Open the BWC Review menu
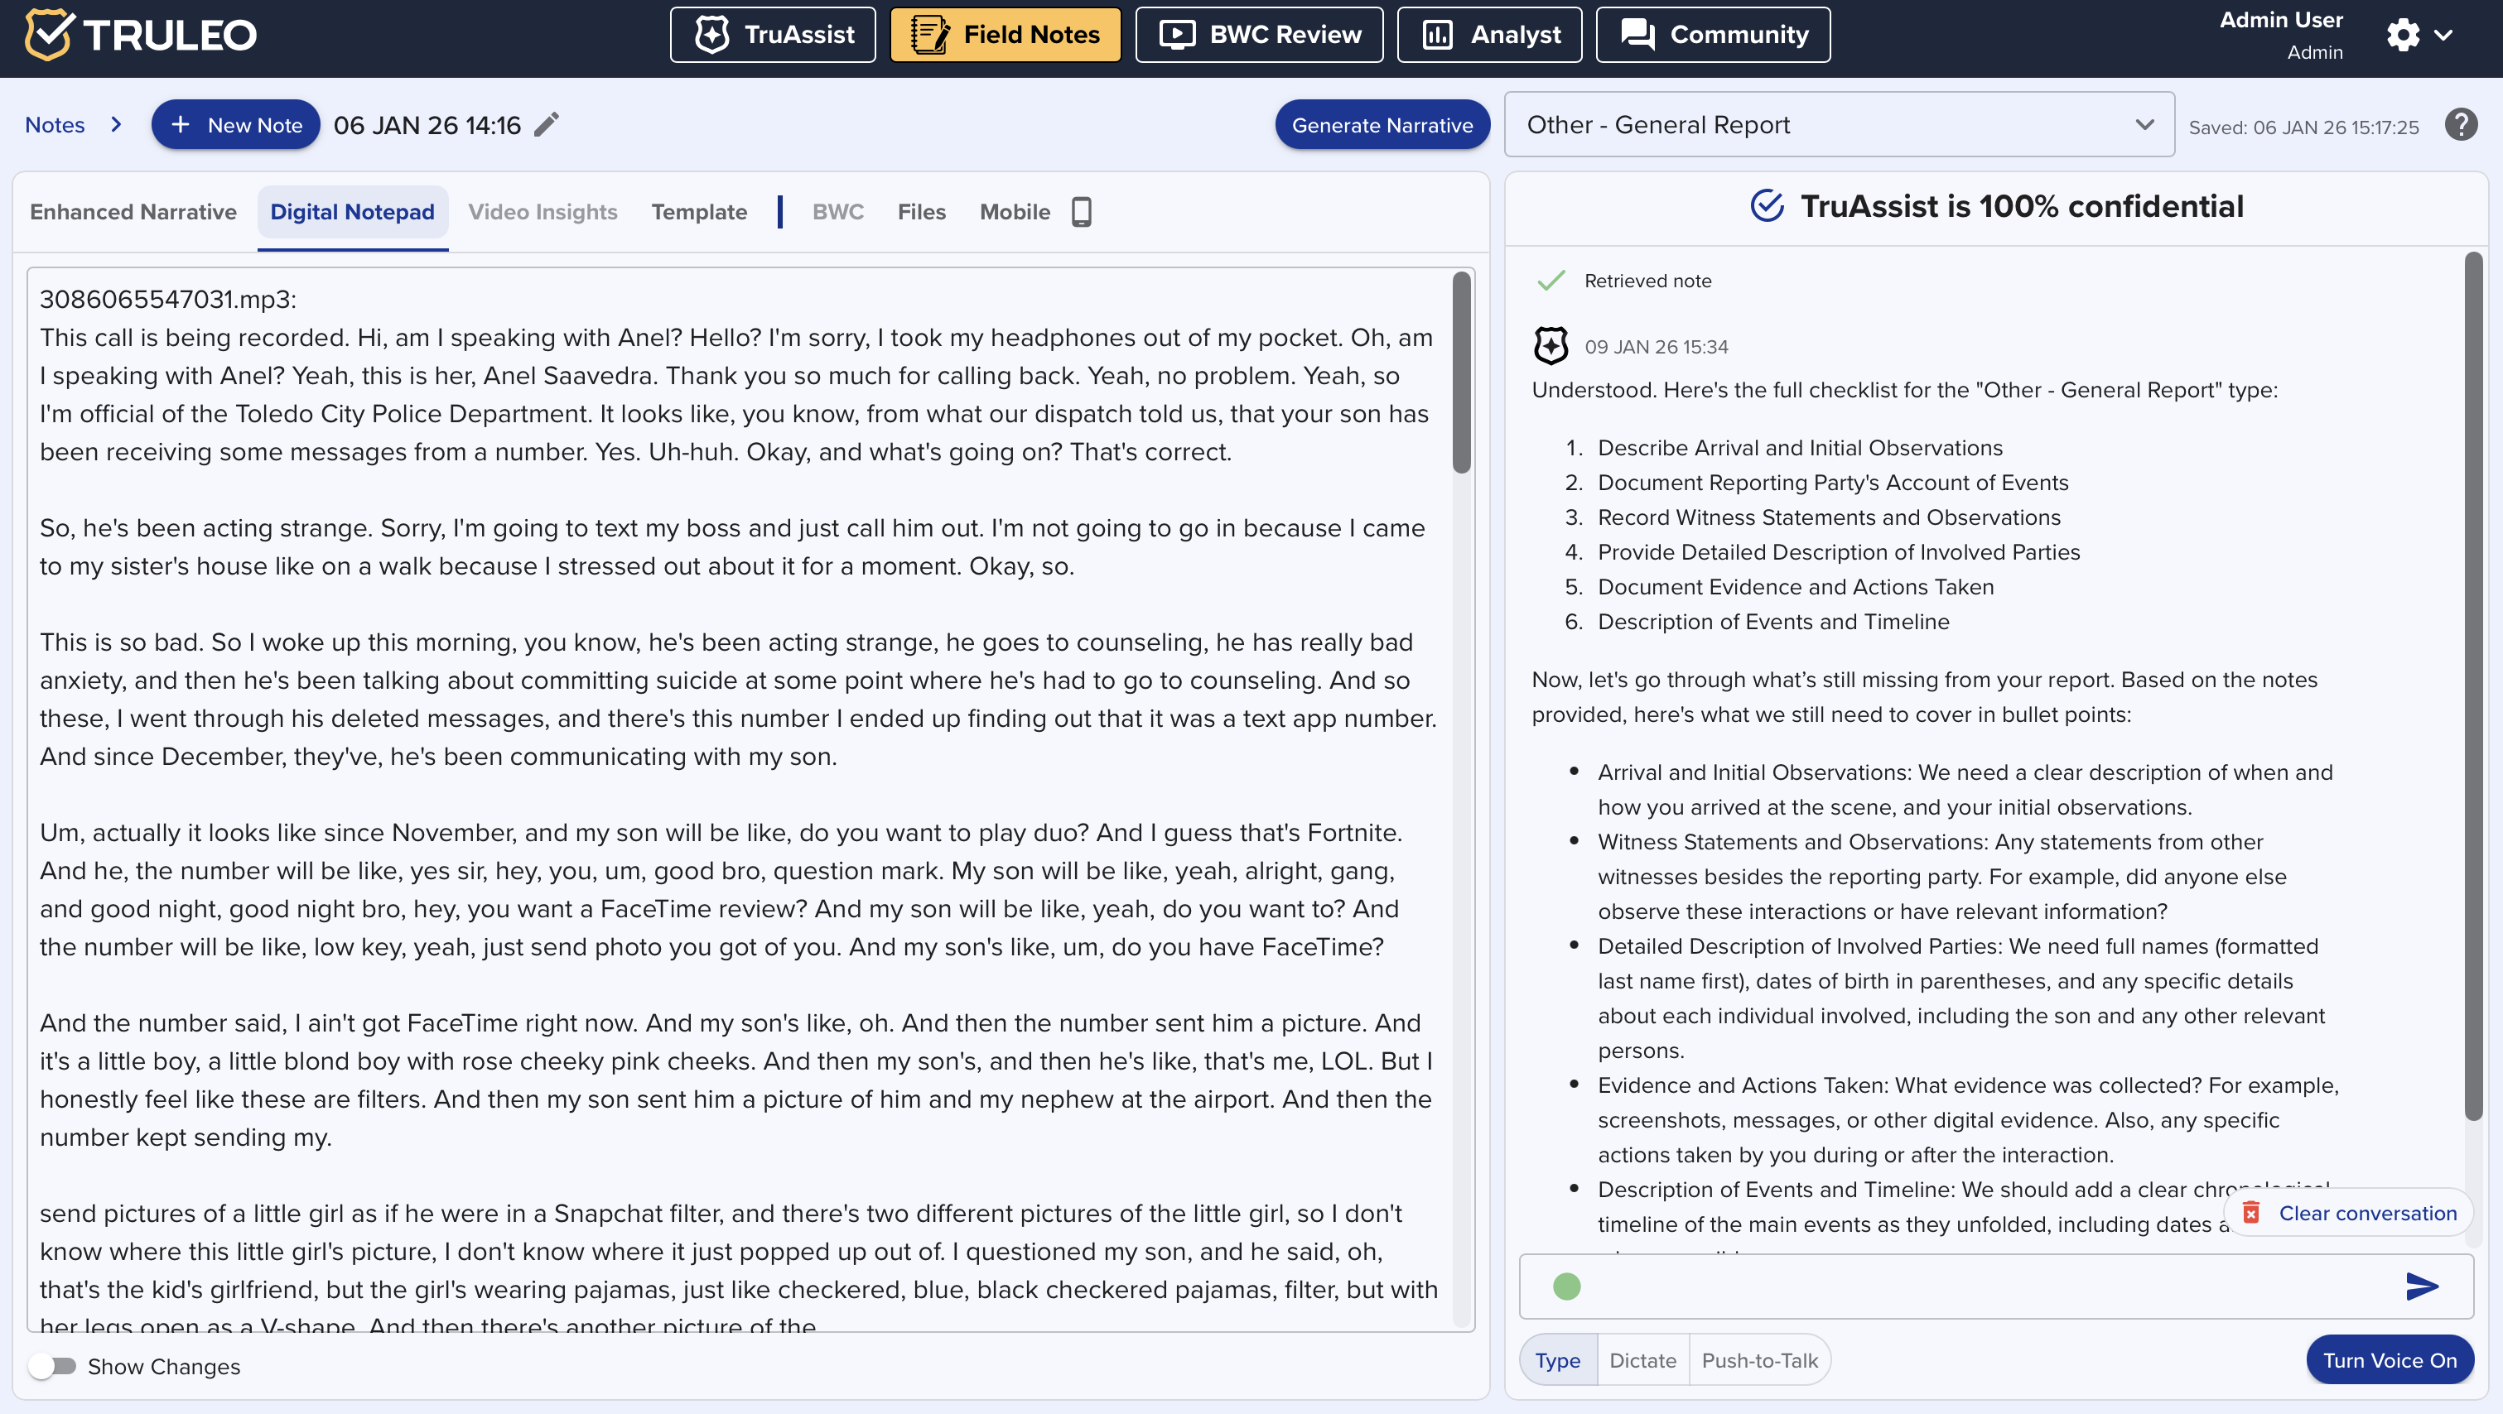The width and height of the screenshot is (2503, 1414). pos(1259,35)
